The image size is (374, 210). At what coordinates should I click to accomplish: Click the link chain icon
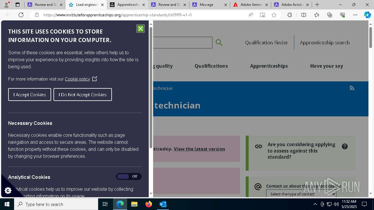[x=258, y=146]
